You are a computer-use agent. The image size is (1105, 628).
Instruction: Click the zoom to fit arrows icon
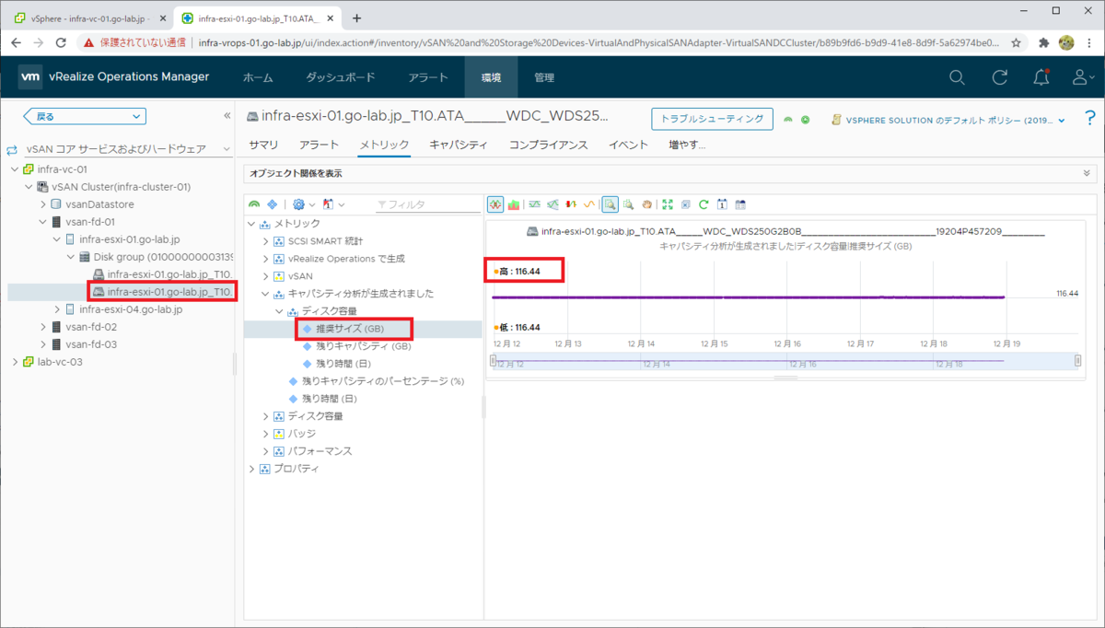point(668,204)
